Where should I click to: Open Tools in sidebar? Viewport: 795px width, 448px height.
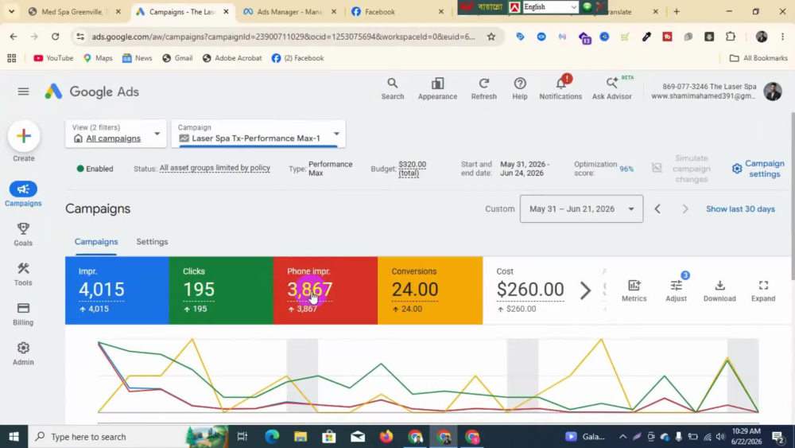click(x=23, y=274)
